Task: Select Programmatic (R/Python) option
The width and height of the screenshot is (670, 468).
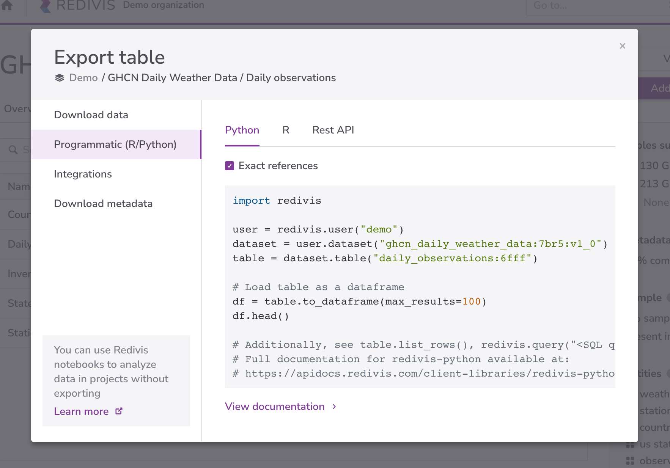Action: (115, 144)
